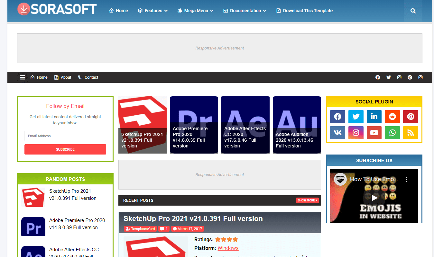434x257 pixels.
Task: Open Adobe After Effects featured card
Action: (245, 125)
